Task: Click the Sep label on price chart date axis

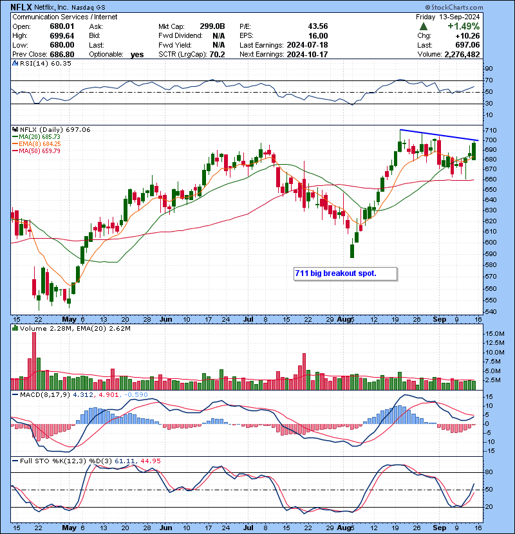Action: pyautogui.click(x=439, y=320)
